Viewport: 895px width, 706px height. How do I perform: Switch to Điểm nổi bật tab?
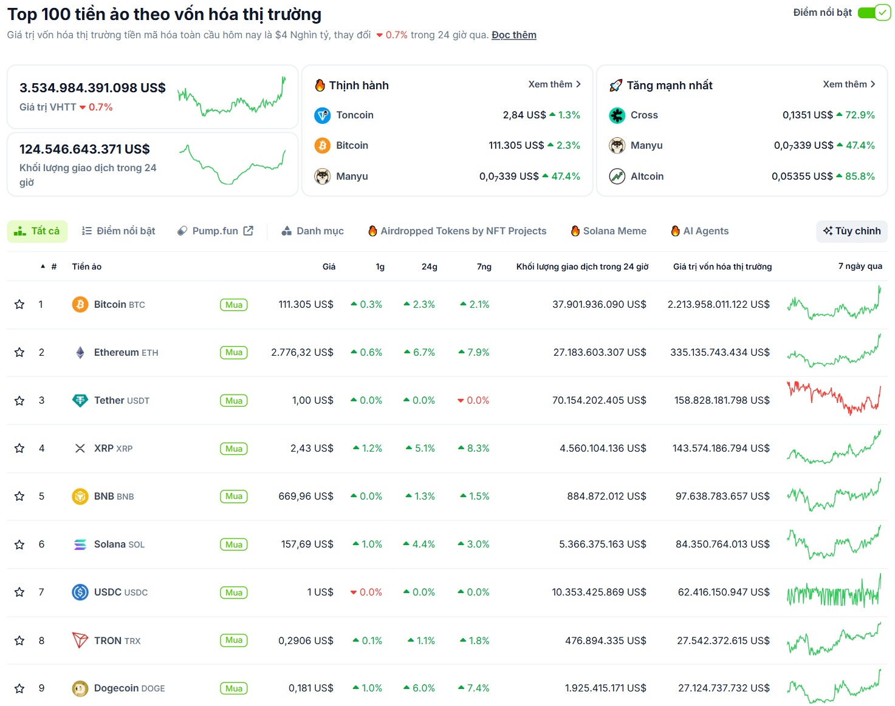pos(118,231)
